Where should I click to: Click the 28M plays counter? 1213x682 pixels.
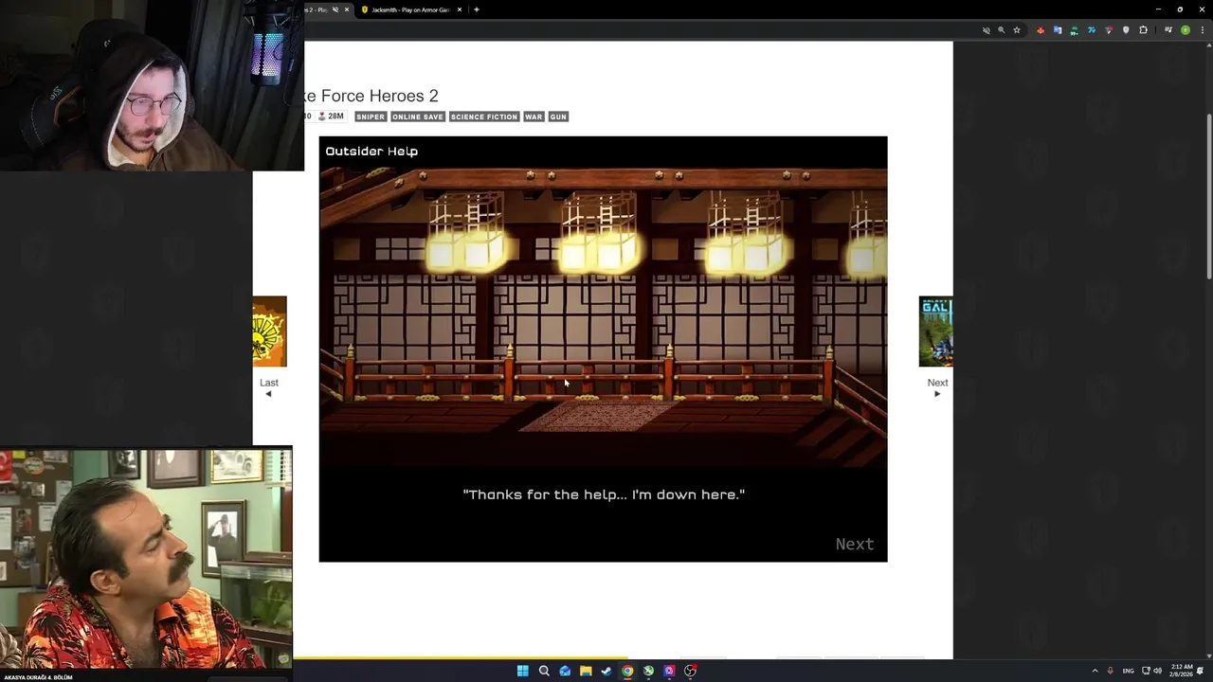331,117
